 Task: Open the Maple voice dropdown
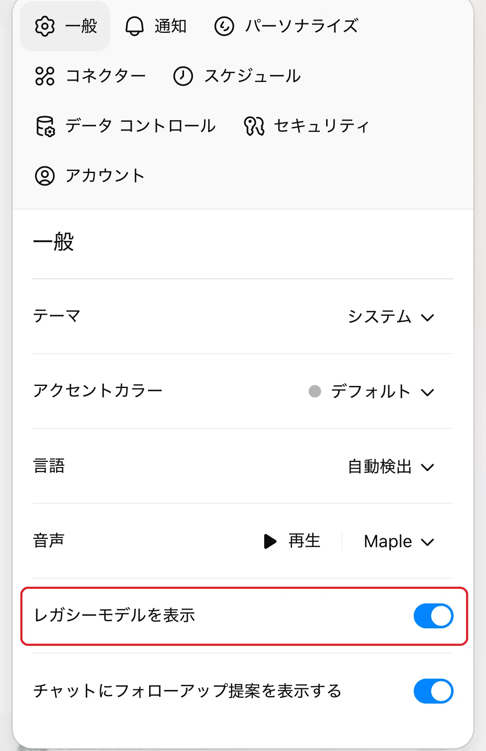point(399,541)
